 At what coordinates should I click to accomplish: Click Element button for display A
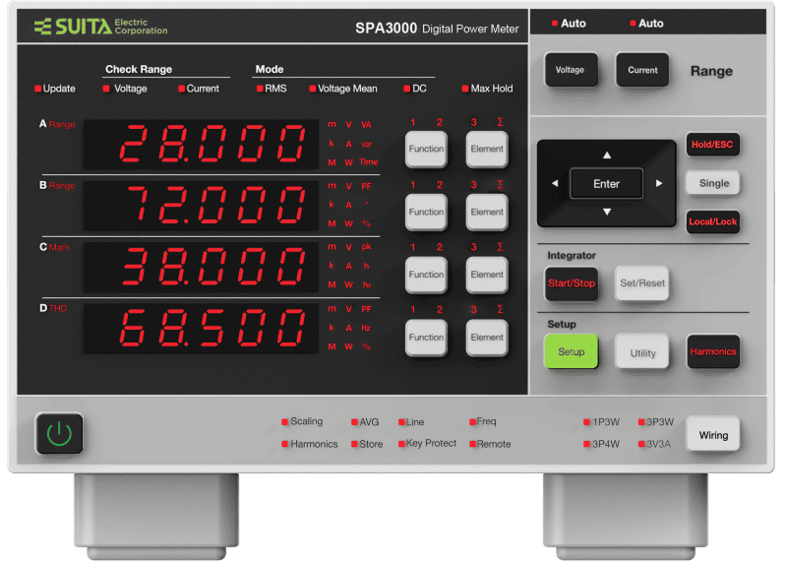pos(487,149)
